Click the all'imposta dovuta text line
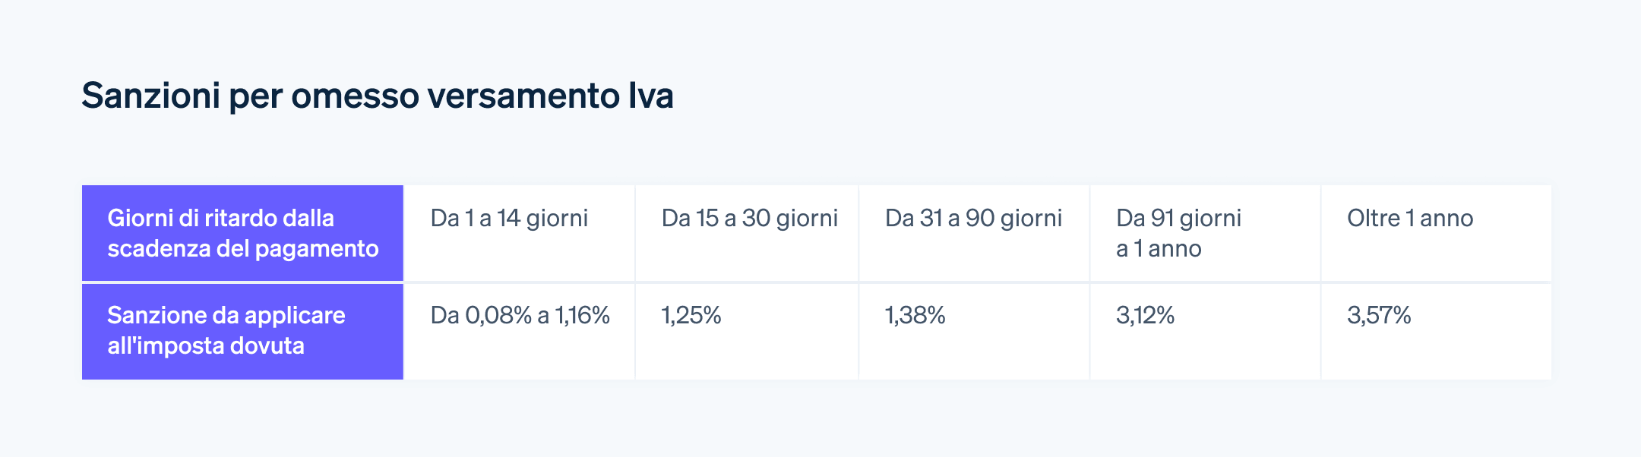This screenshot has width=1641, height=457. (206, 346)
